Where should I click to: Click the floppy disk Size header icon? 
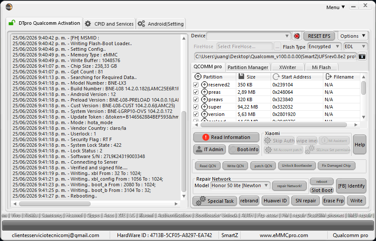[x=241, y=76]
